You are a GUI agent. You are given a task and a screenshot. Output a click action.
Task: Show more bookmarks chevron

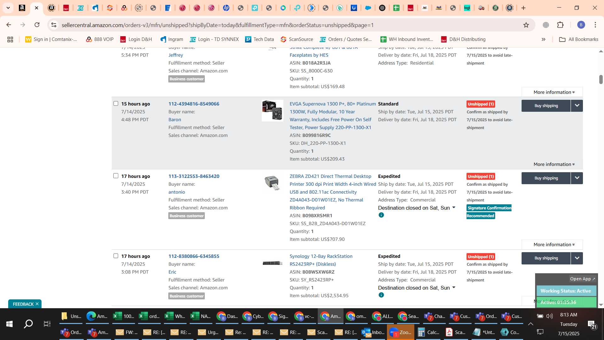click(543, 39)
